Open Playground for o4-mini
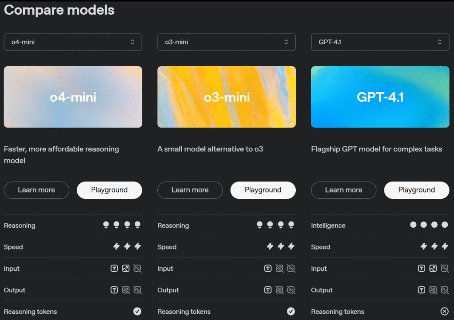Image resolution: width=454 pixels, height=320 pixels. tap(110, 190)
